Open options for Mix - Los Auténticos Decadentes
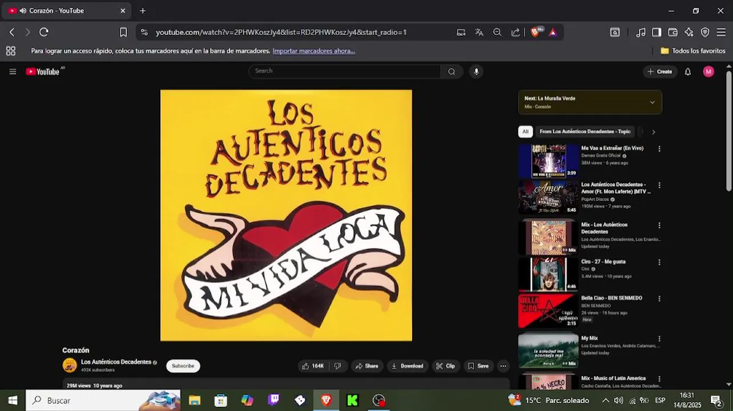The width and height of the screenshot is (733, 411). click(x=659, y=225)
